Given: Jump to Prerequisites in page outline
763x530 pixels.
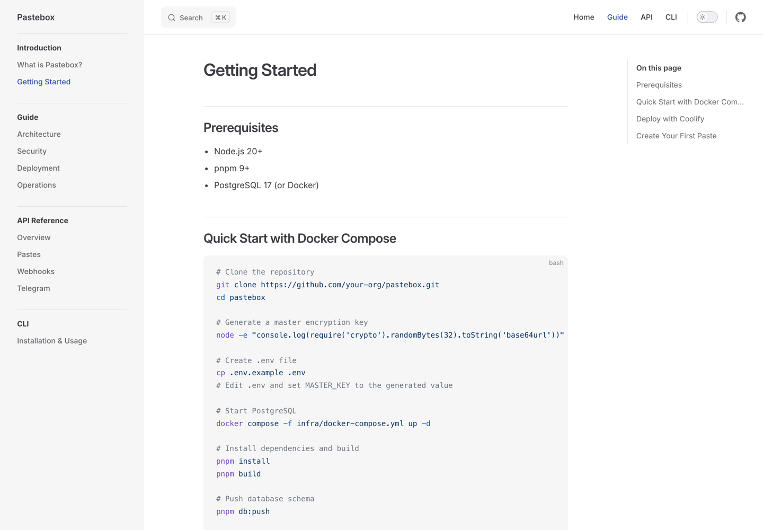Looking at the screenshot, I should 659,85.
